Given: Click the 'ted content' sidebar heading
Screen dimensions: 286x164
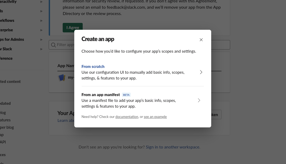Looking at the screenshot, I should click(x=10, y=81).
